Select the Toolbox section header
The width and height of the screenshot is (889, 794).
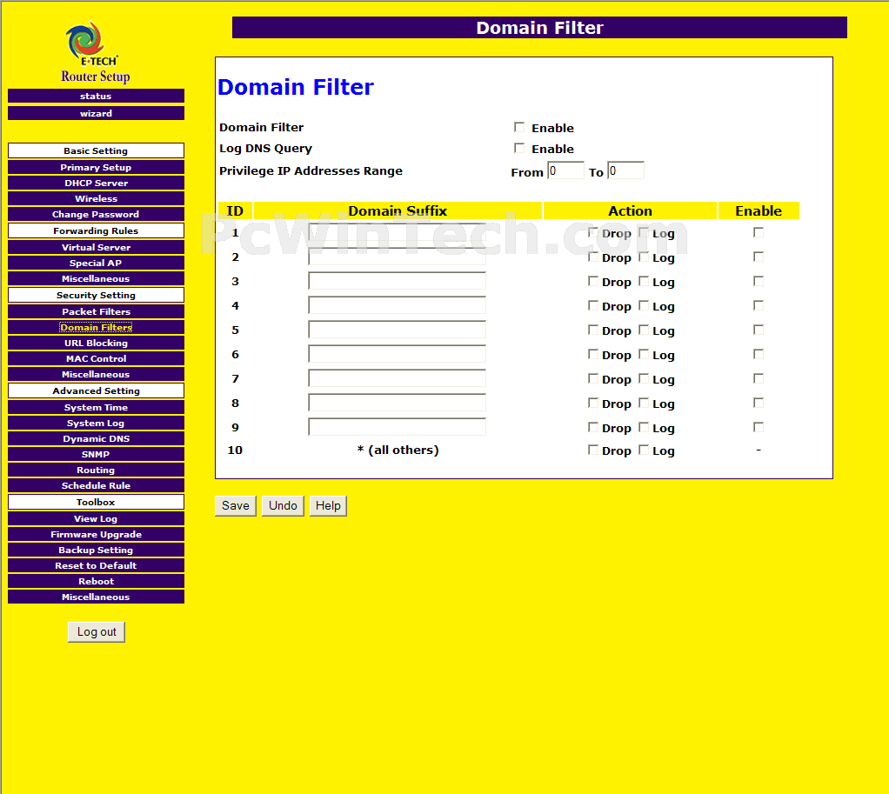(x=96, y=502)
